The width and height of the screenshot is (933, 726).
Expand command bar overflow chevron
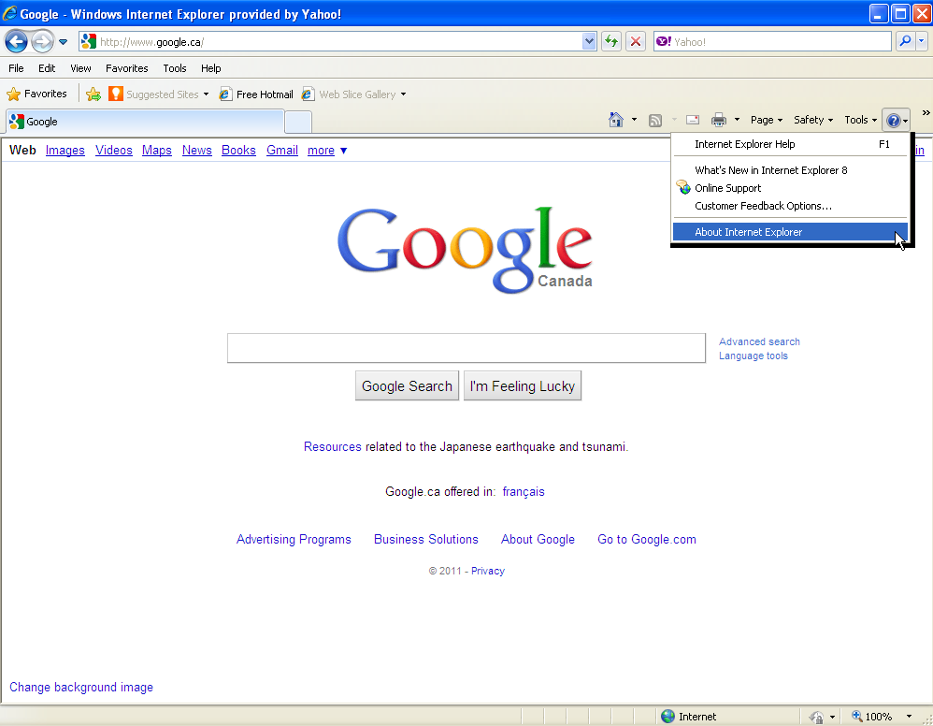coord(926,112)
